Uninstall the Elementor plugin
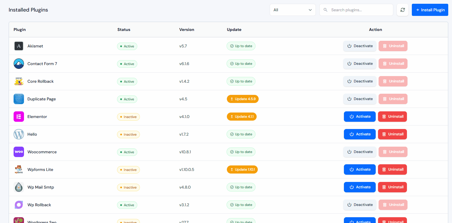 392,117
